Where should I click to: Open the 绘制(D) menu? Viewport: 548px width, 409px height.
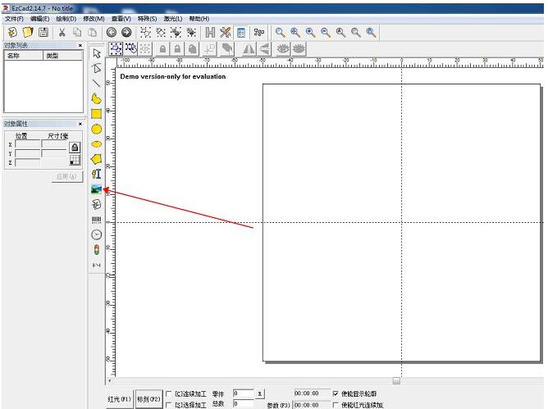66,18
